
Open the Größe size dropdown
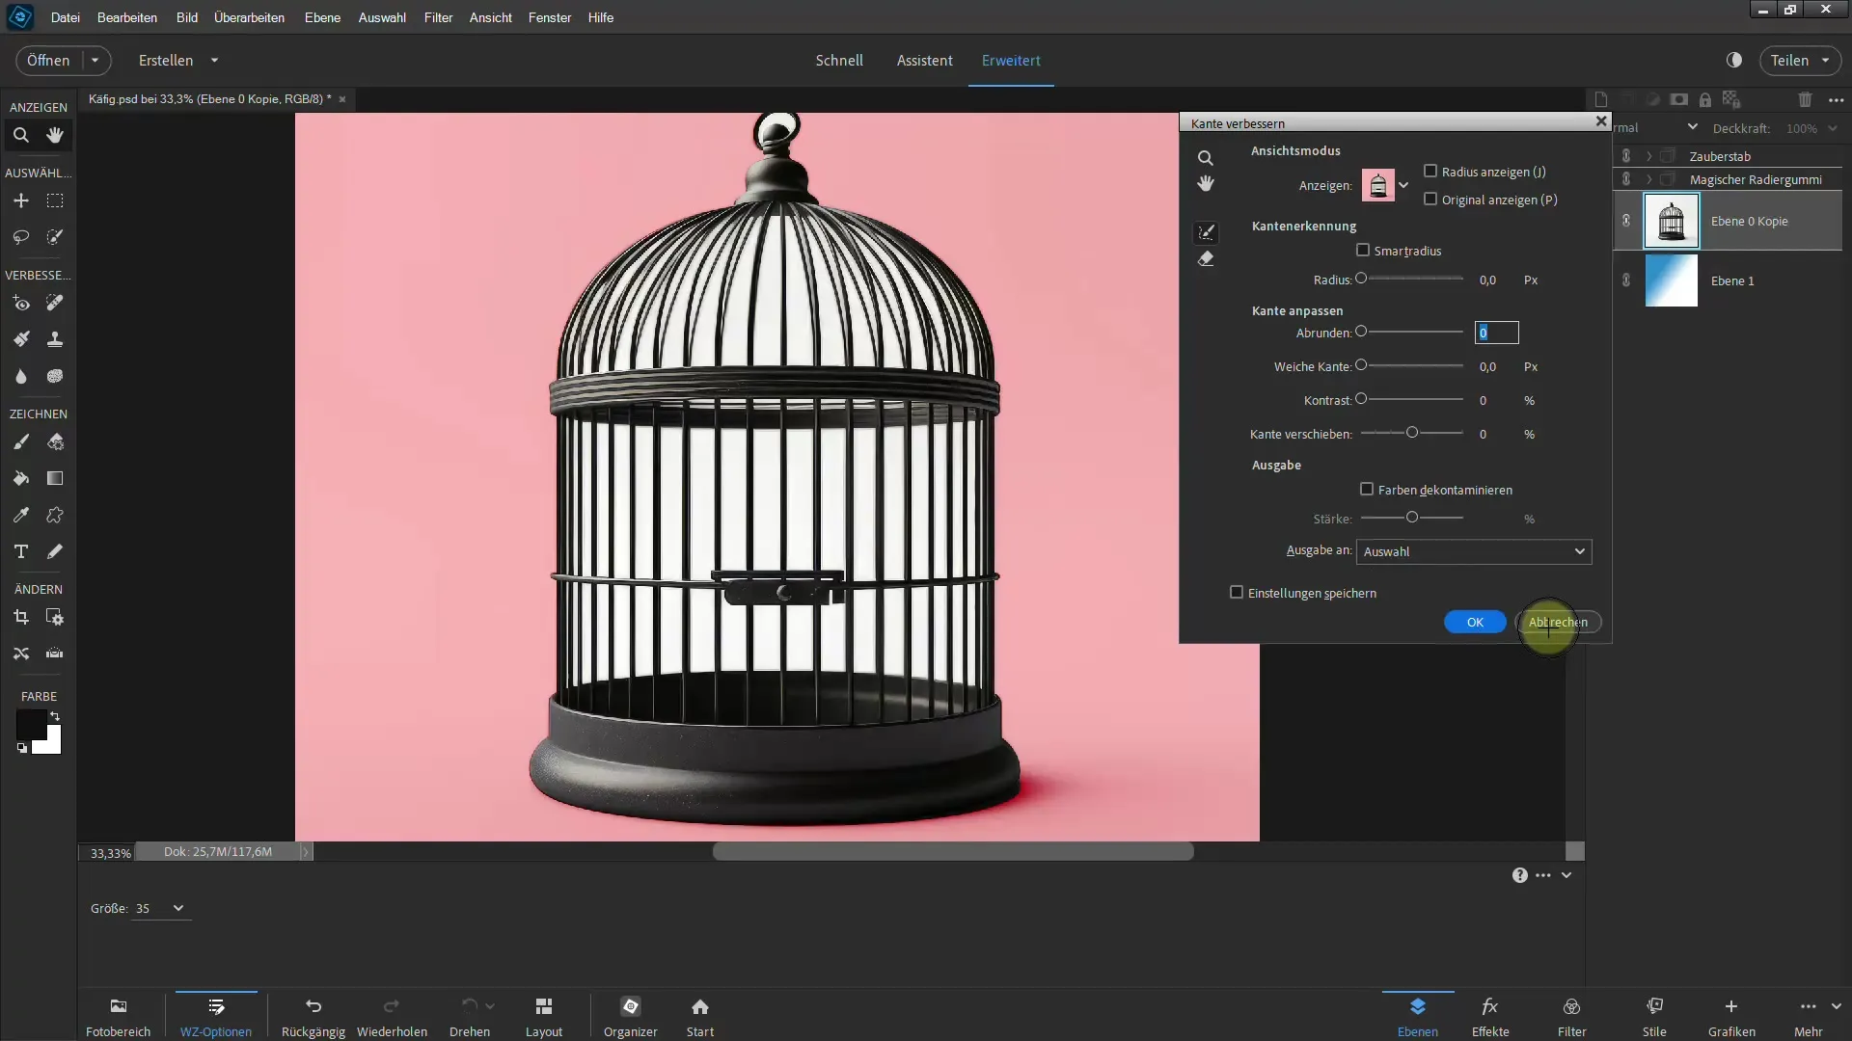point(178,909)
